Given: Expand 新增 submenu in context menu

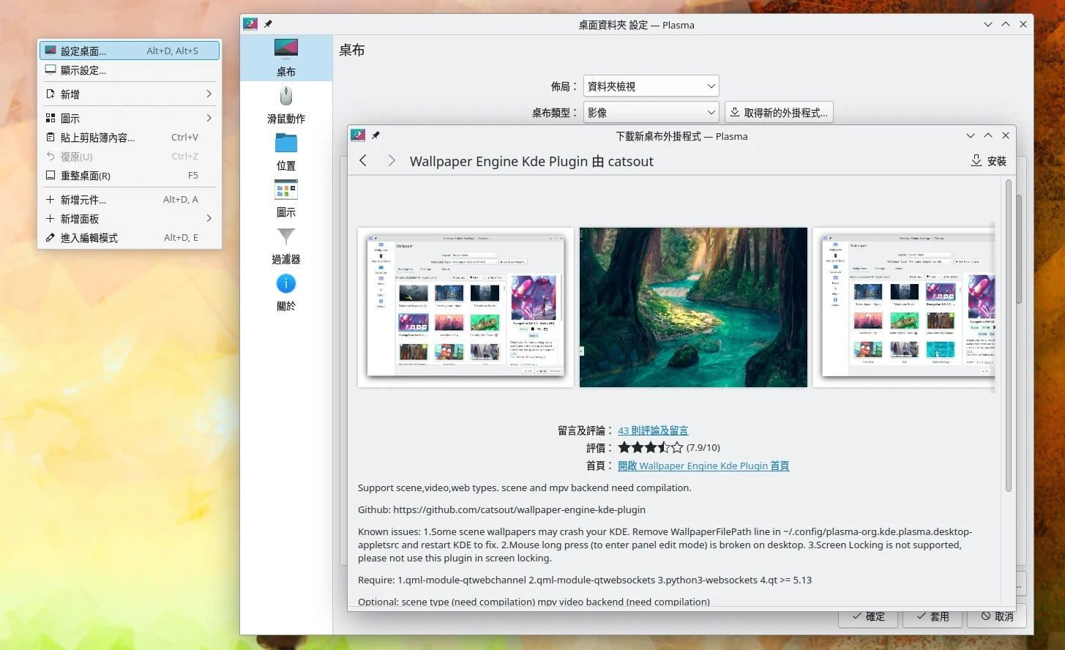Looking at the screenshot, I should [x=130, y=94].
